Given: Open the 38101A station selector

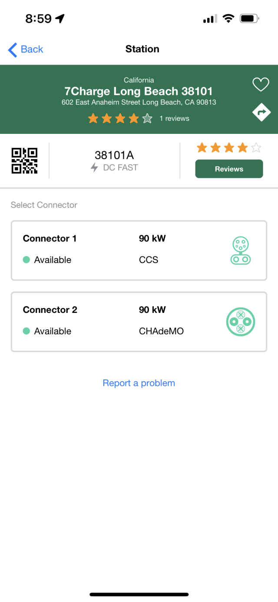Looking at the screenshot, I should 115,154.
